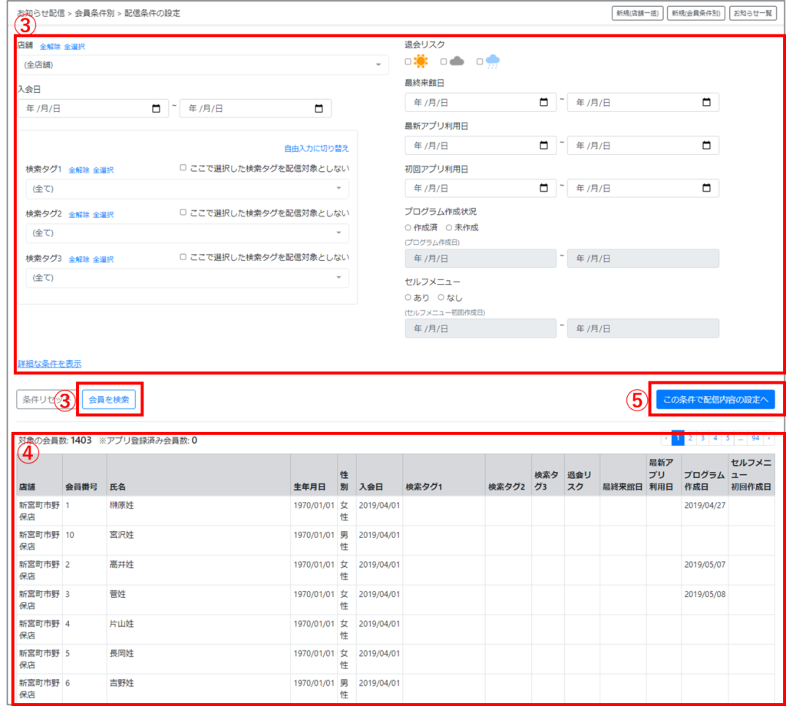Image resolution: width=786 pixels, height=706 pixels.
Task: Open calendar icon on 最終来館日 start field
Action: [x=543, y=102]
